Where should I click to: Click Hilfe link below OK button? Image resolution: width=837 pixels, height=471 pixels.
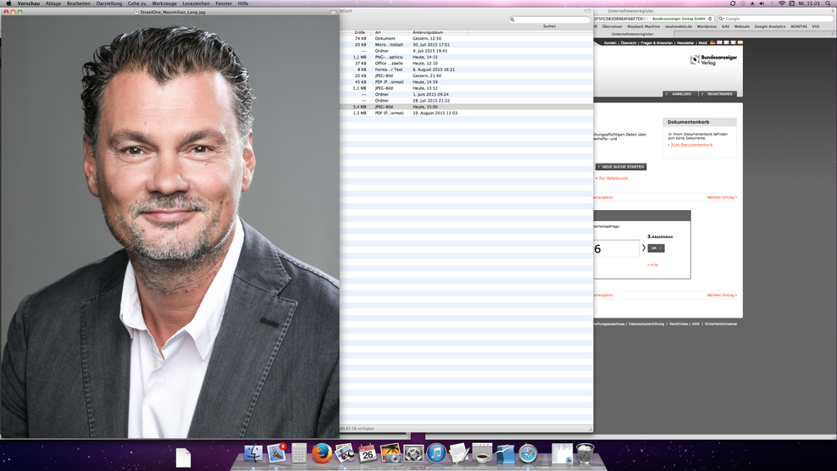point(653,265)
